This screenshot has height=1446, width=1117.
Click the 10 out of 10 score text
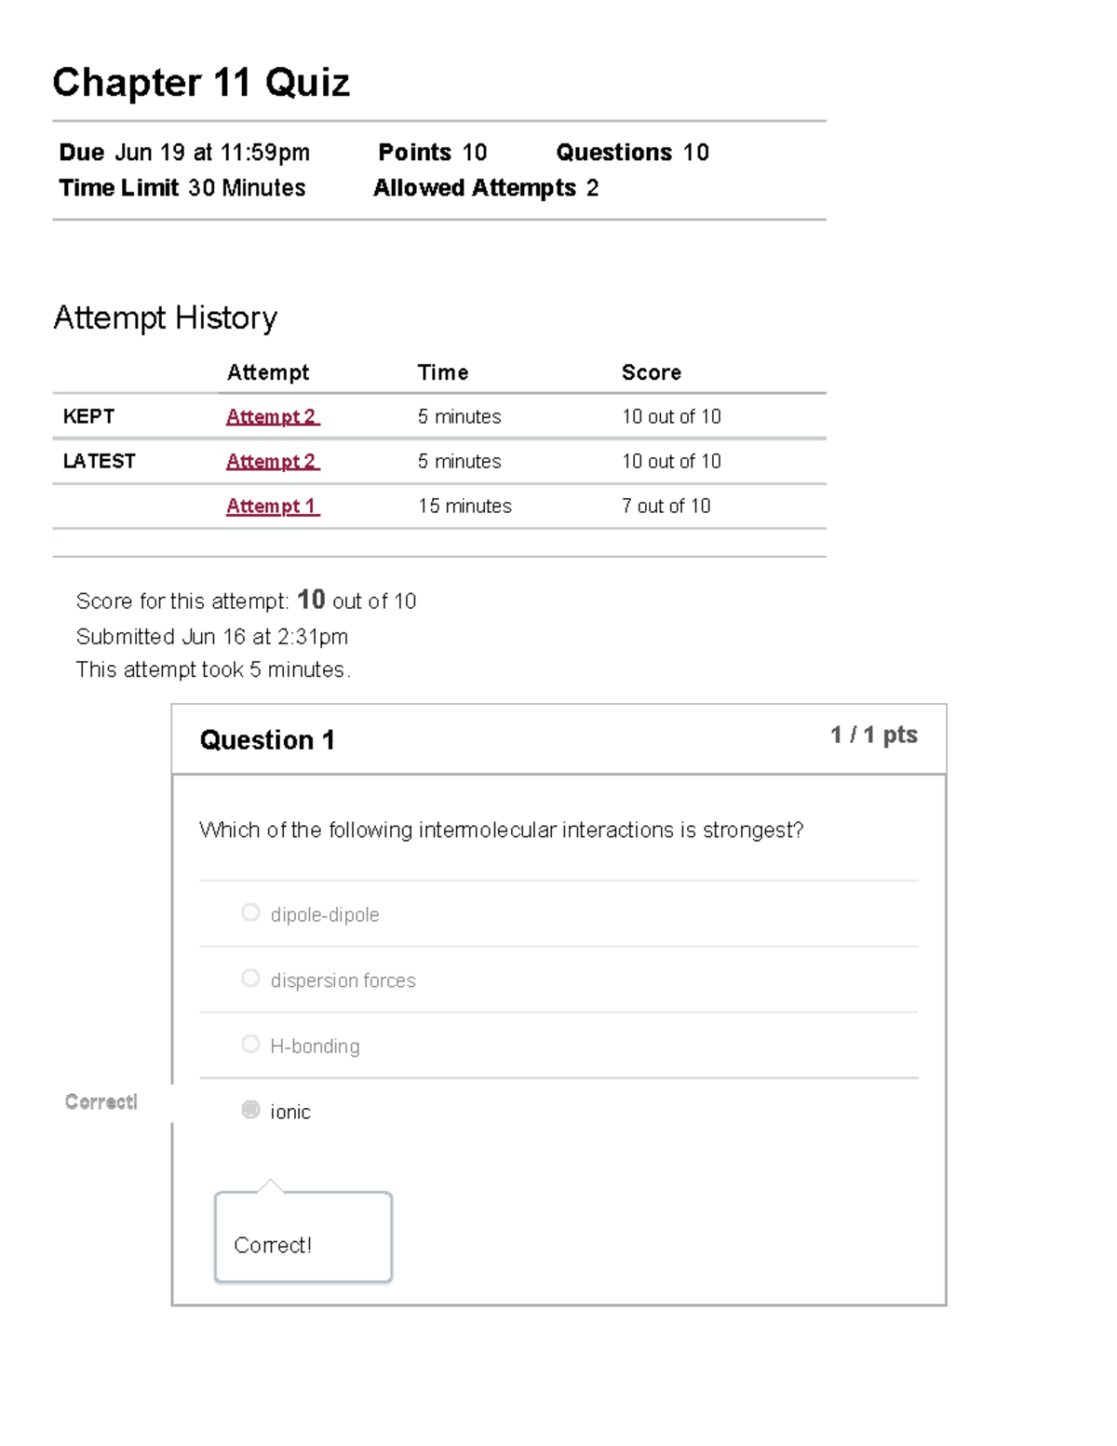(x=672, y=416)
